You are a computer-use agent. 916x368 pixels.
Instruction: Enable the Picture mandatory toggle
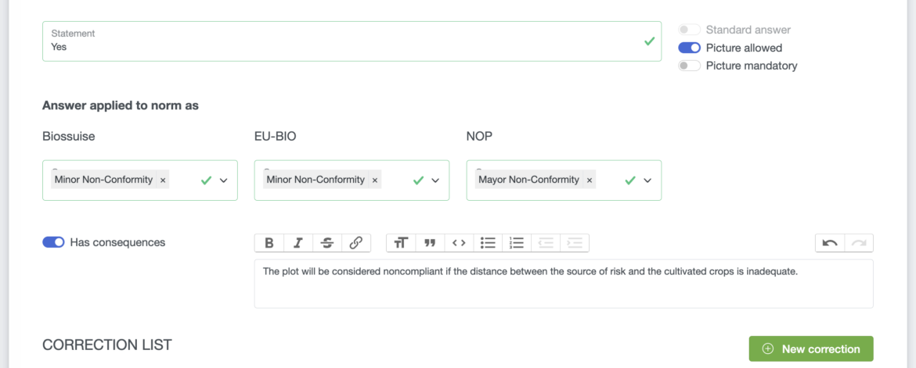(x=689, y=66)
